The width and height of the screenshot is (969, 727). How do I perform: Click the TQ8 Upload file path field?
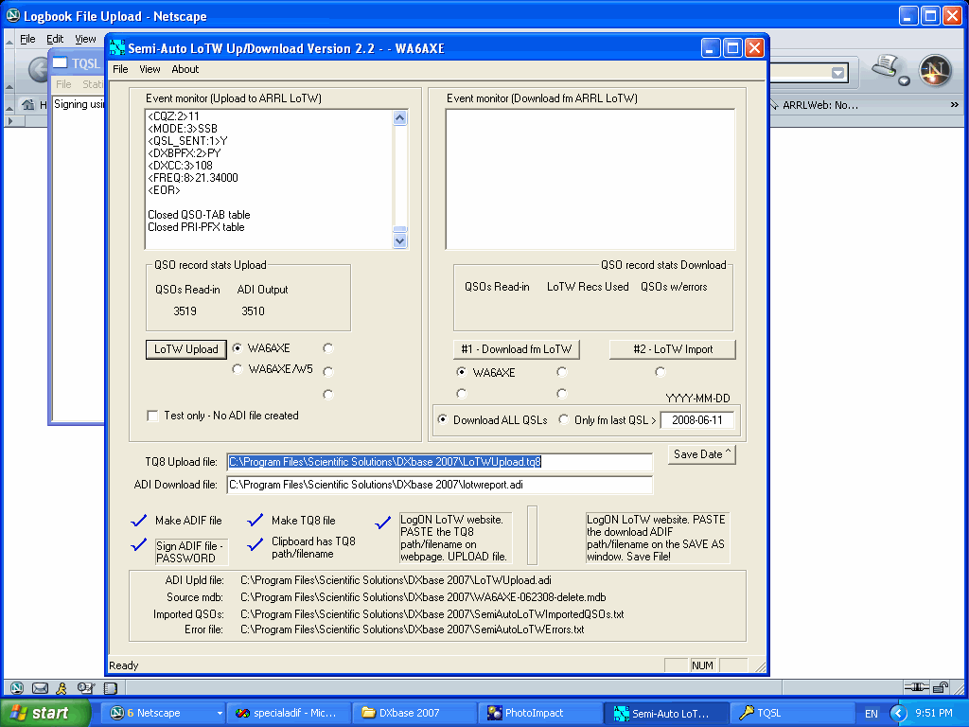[x=439, y=462]
